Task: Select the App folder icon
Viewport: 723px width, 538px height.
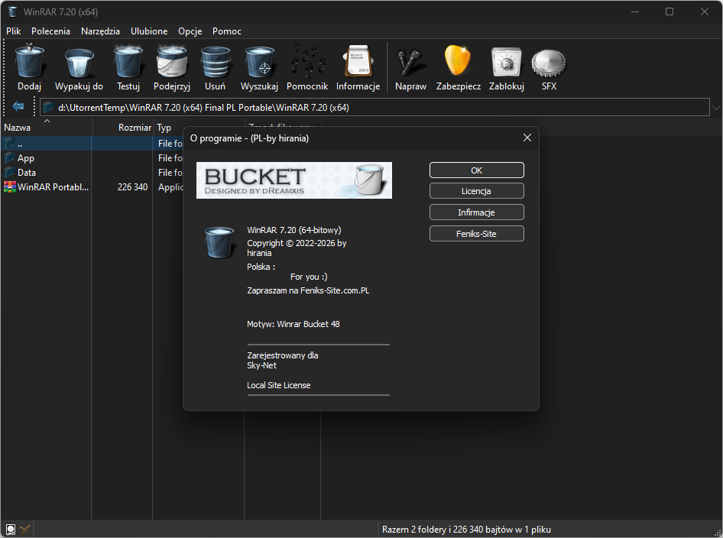Action: (10, 157)
